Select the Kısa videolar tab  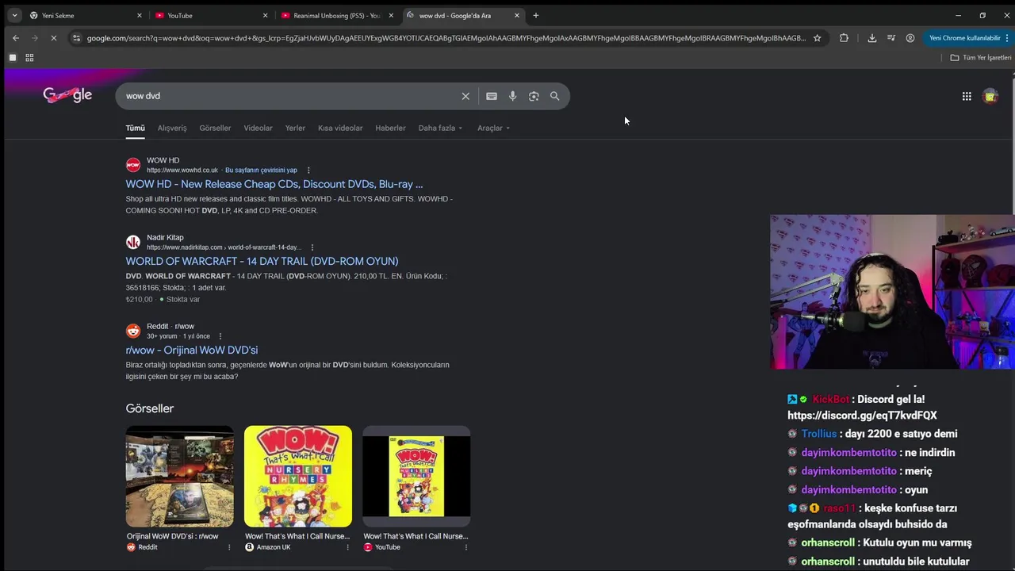click(x=340, y=128)
